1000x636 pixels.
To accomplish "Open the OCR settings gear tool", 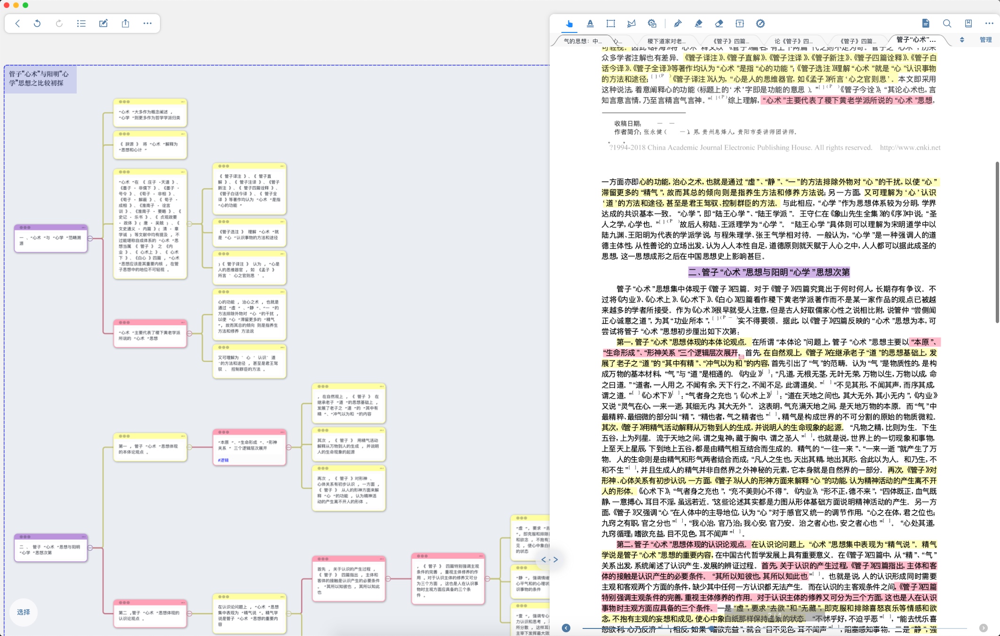I will click(652, 24).
